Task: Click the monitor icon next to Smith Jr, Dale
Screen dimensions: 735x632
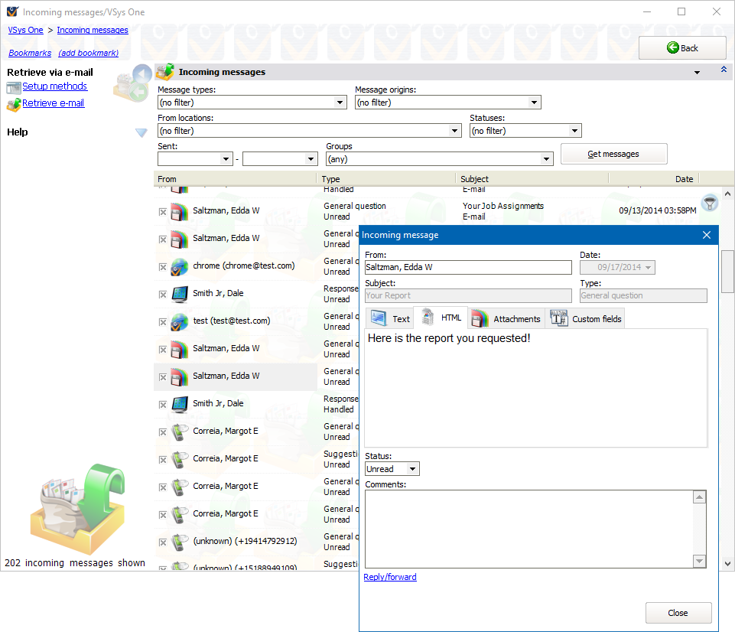Action: coord(180,294)
